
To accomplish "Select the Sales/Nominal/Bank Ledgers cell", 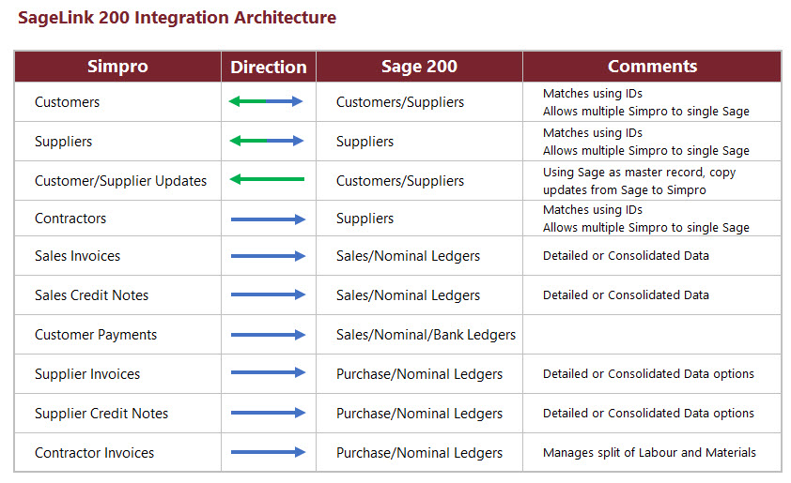I will tap(426, 335).
